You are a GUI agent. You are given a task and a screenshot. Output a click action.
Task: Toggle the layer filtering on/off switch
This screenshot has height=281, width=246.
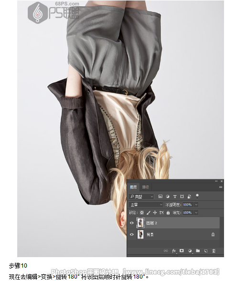tap(197, 196)
